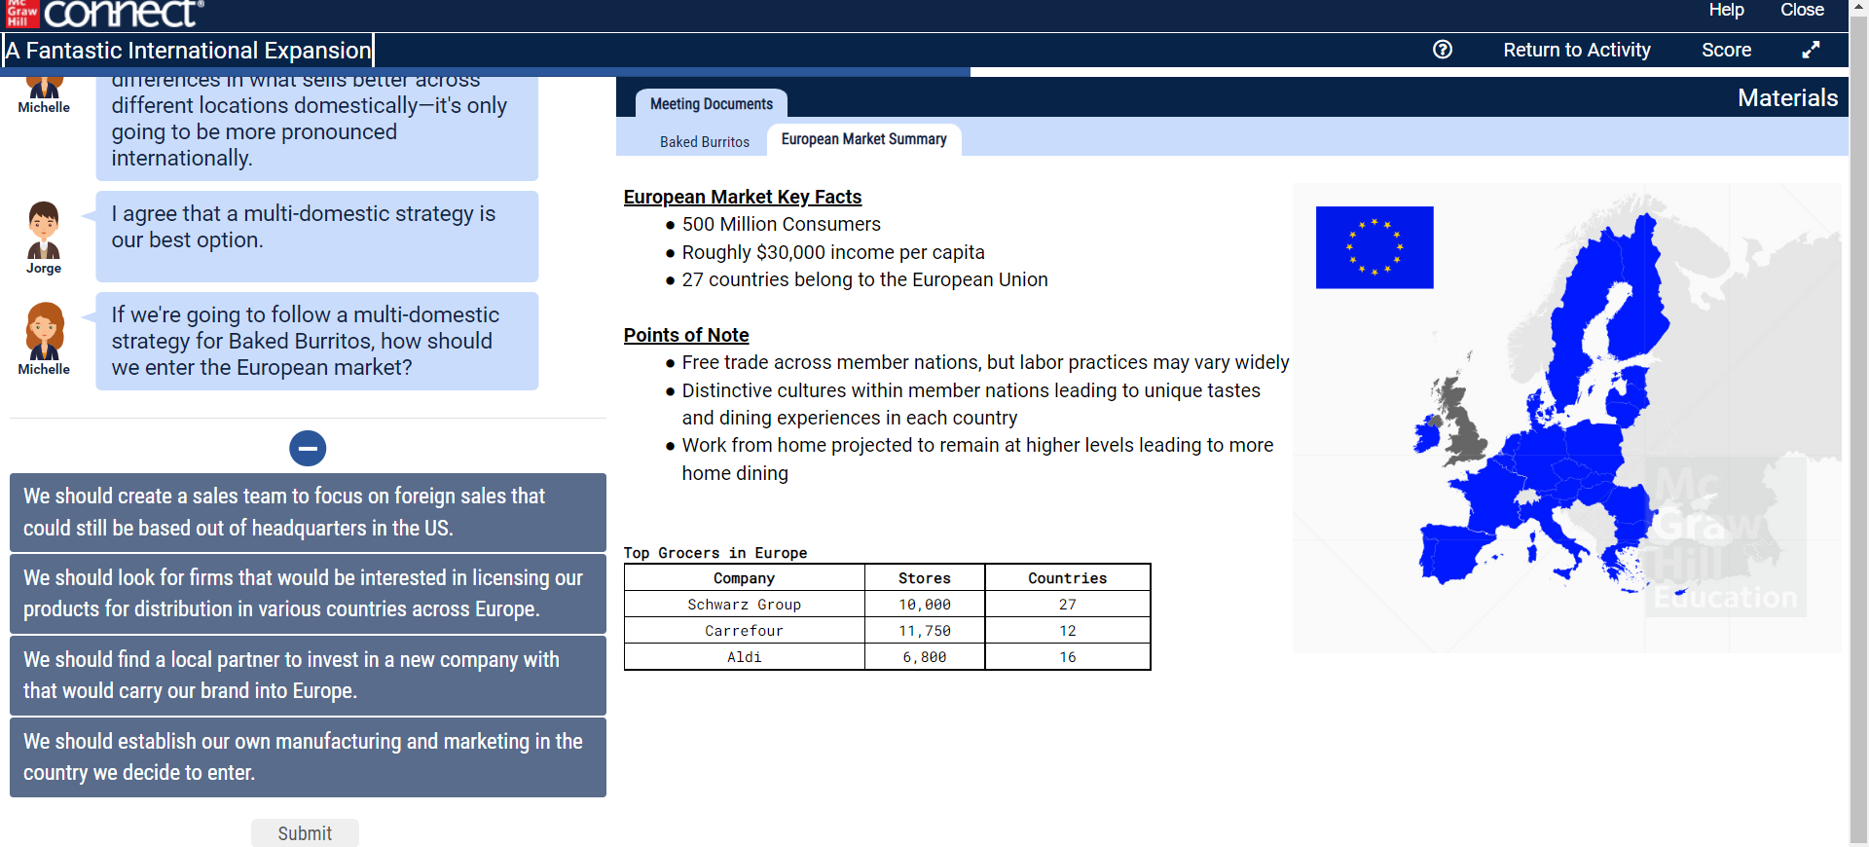The image size is (1869, 847).
Task: Click the '6,800' stores cell
Action: [x=925, y=657]
